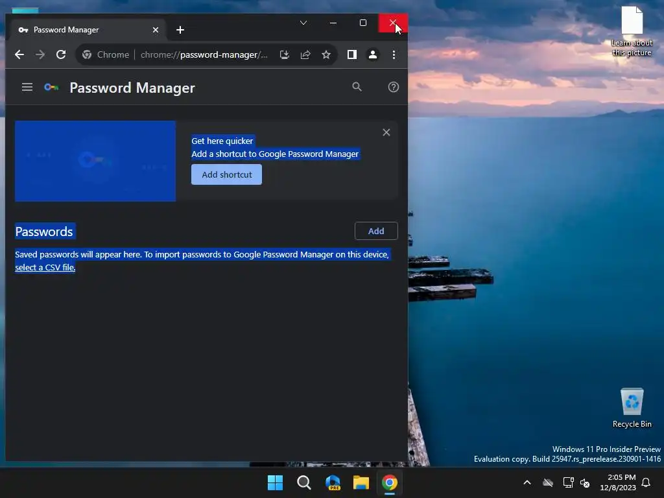Click the Password Manager key logo
The width and height of the screenshot is (664, 498).
(51, 88)
